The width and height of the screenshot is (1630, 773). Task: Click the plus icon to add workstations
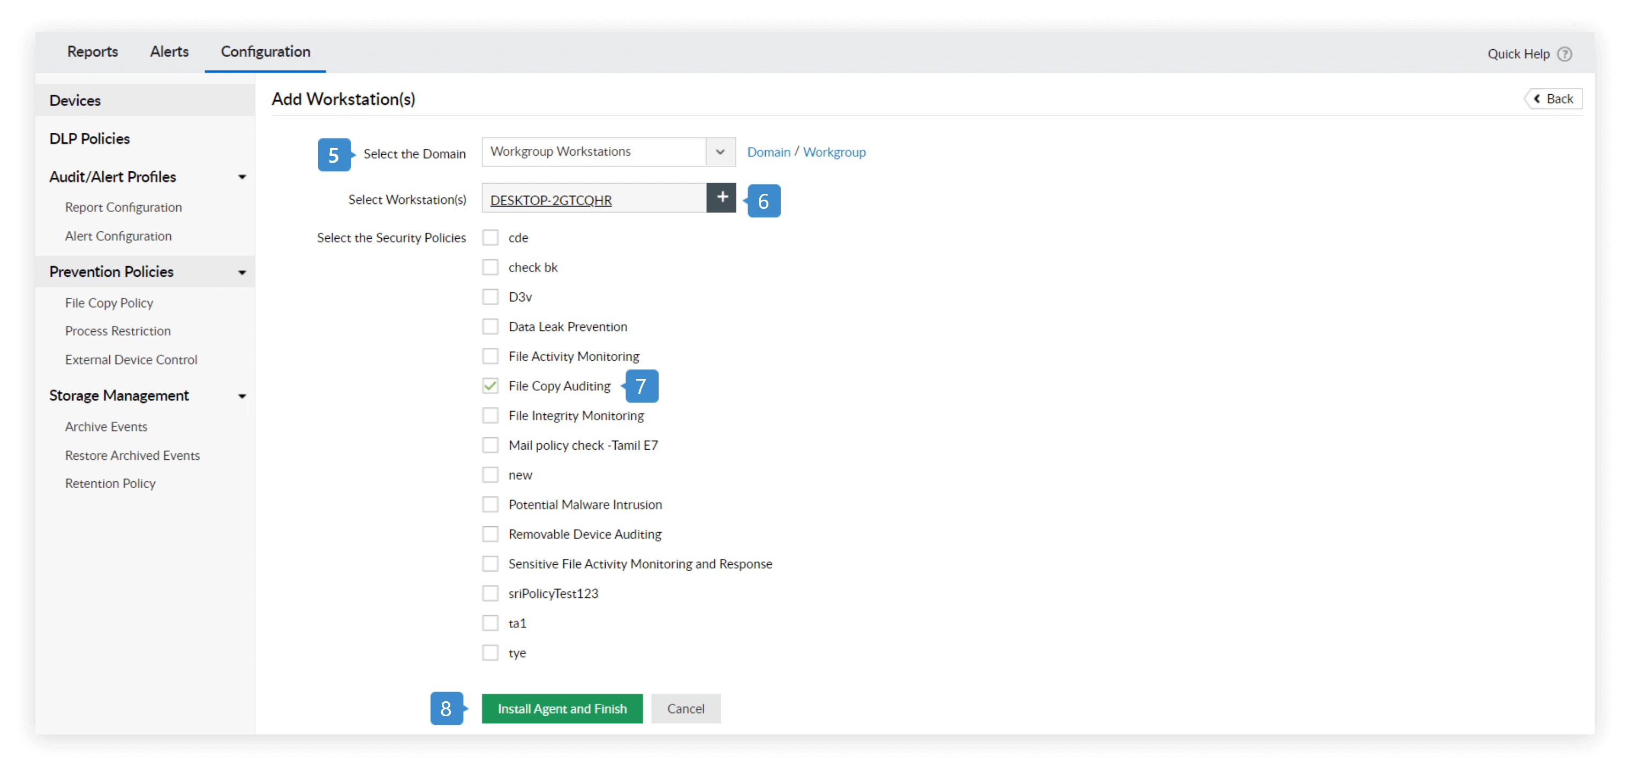[x=721, y=198]
